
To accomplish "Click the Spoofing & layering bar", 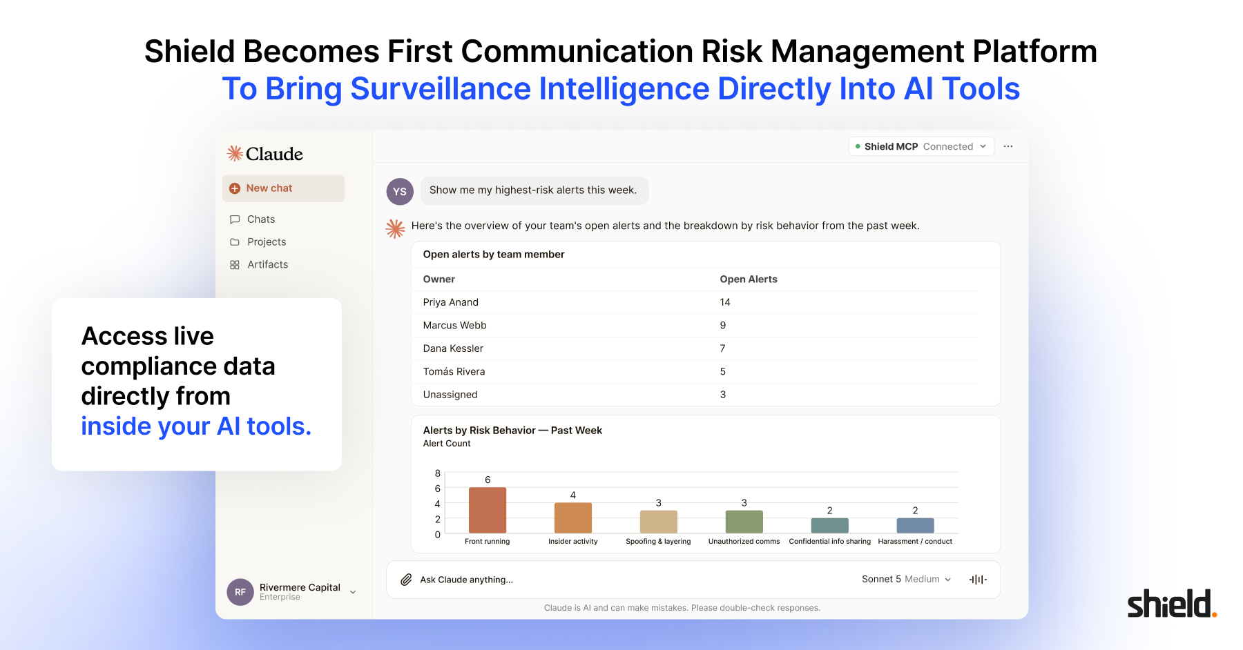I will pos(659,522).
